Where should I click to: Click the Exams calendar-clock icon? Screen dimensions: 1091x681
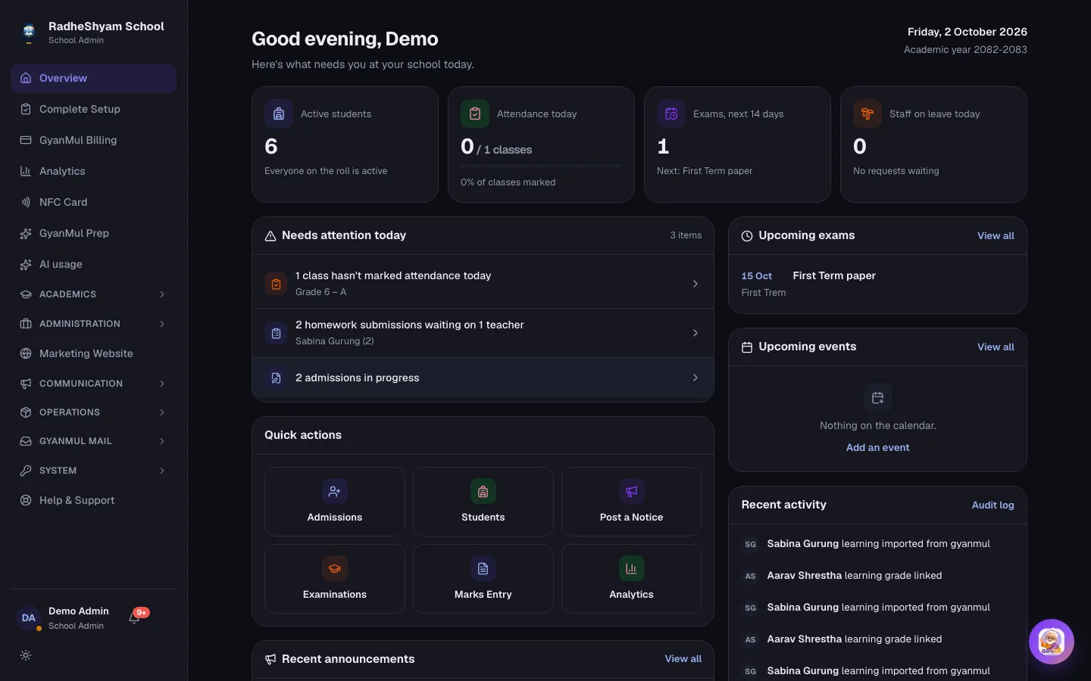click(x=671, y=114)
